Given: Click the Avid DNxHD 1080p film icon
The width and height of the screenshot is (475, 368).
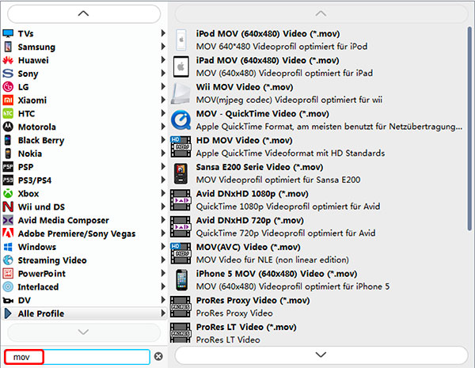Looking at the screenshot, I should pos(180,200).
